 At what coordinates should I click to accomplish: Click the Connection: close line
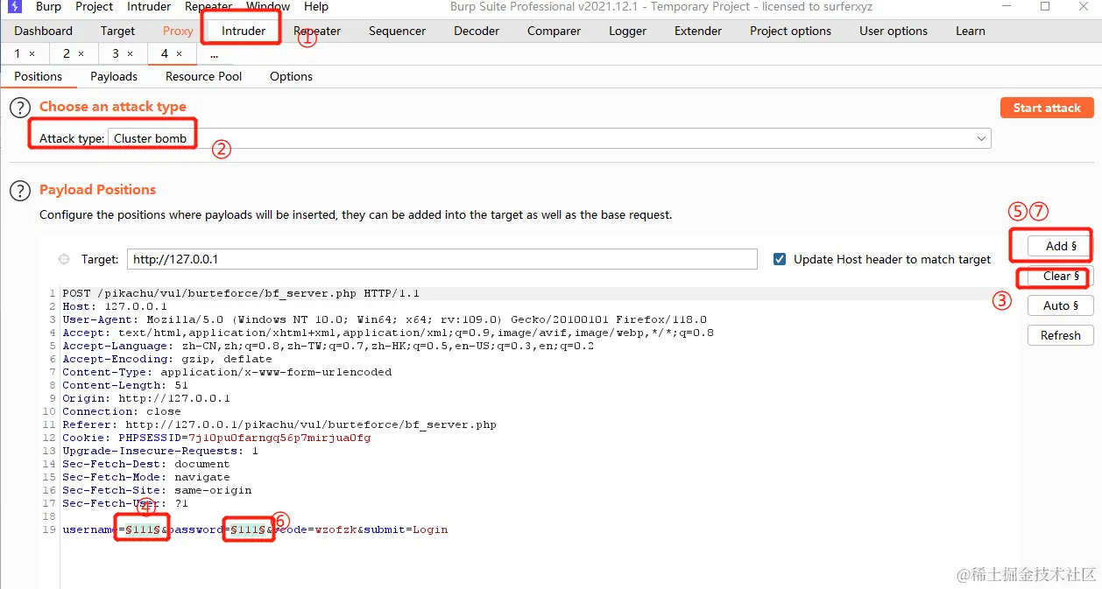(x=122, y=411)
